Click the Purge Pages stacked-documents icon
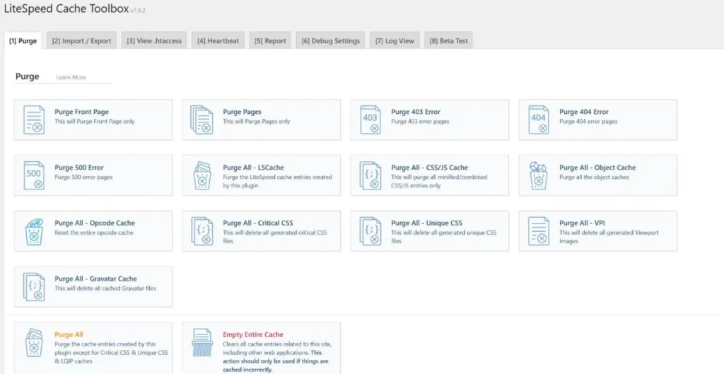This screenshot has height=374, width=724. pos(202,120)
